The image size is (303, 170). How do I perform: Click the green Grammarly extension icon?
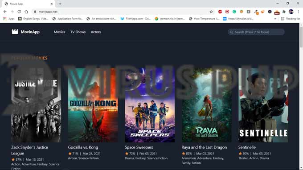(x=234, y=12)
